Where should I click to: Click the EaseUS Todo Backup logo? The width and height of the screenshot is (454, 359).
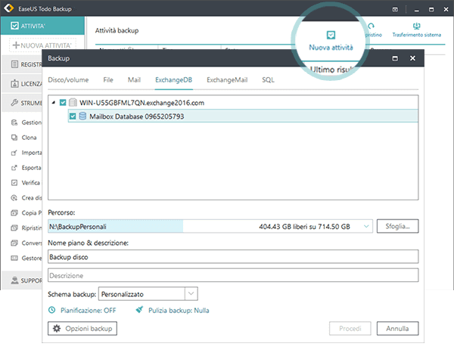click(9, 8)
